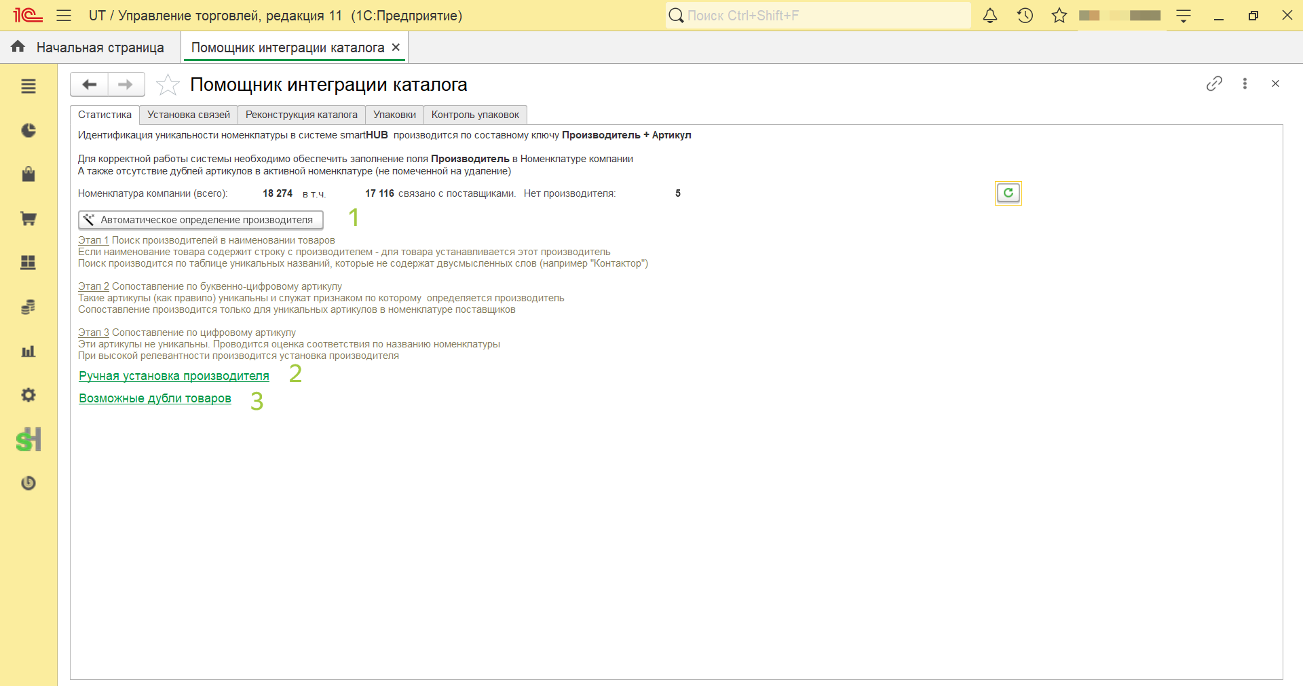Open Контроль упаковок tab
This screenshot has height=686, width=1303.
click(475, 115)
